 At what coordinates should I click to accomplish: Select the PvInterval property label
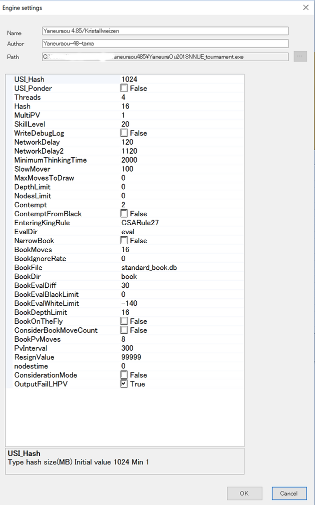(x=30, y=348)
